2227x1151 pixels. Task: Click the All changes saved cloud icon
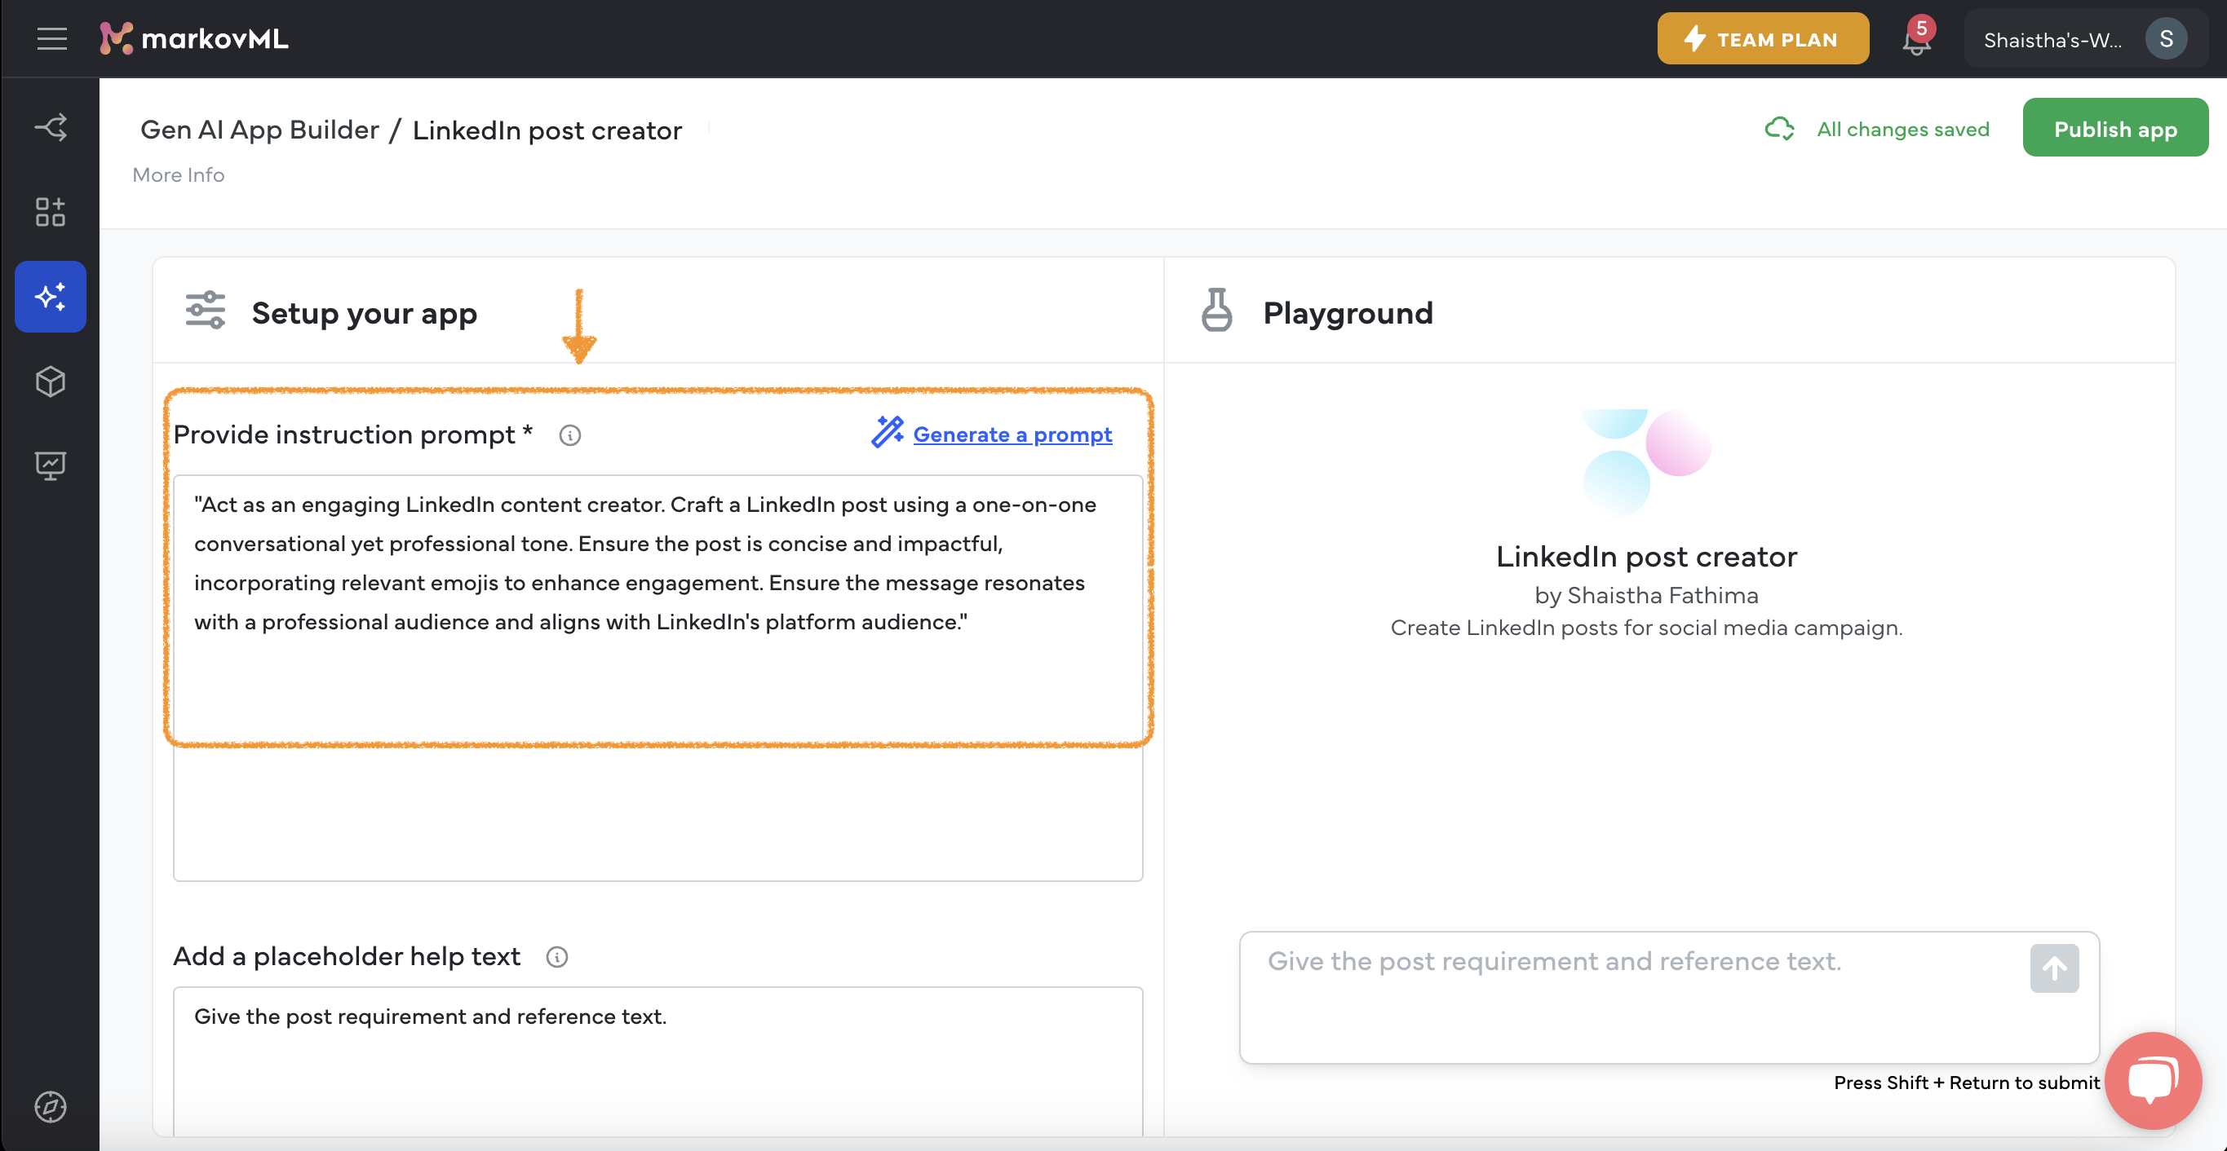pos(1779,128)
